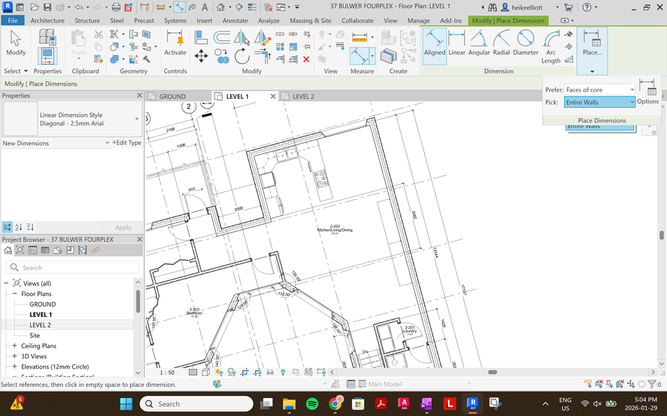Viewport: 667px width, 416px height.
Task: Open File Explorer from the taskbar
Action: (x=289, y=404)
